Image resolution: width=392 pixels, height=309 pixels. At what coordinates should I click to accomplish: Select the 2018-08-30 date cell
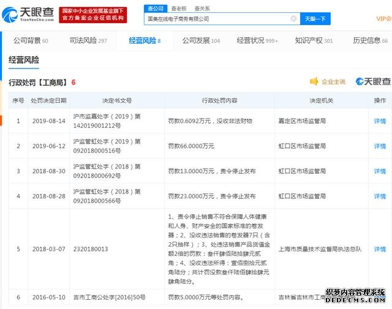click(x=49, y=171)
